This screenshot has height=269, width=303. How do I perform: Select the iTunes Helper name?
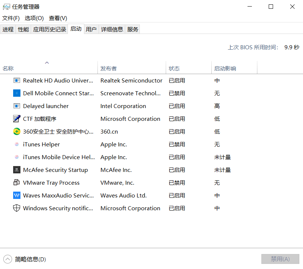coord(41,145)
